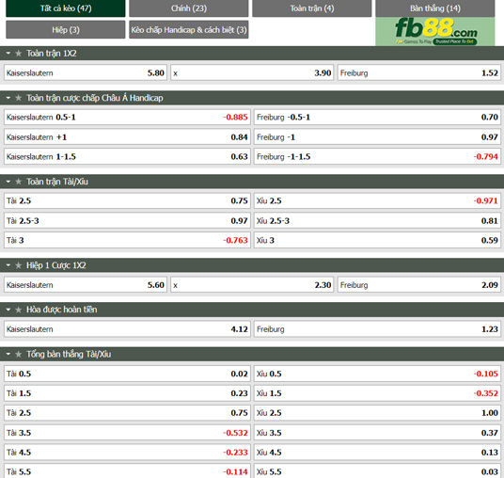Choose Tài 2.5-3 at 0.97
Image resolution: width=504 pixels, height=478 pixels.
(127, 221)
